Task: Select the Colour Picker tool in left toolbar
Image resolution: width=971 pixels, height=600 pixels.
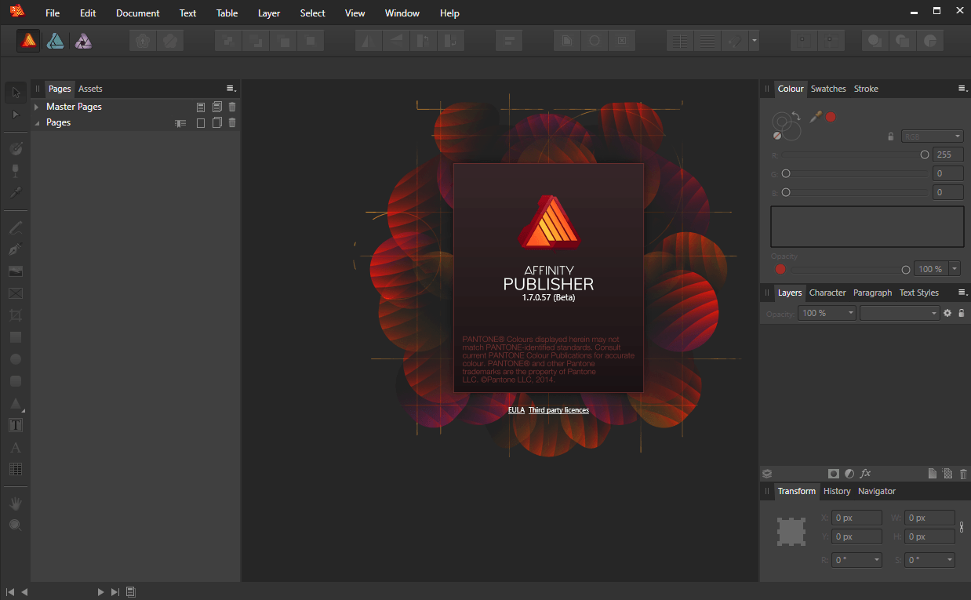Action: [16, 192]
